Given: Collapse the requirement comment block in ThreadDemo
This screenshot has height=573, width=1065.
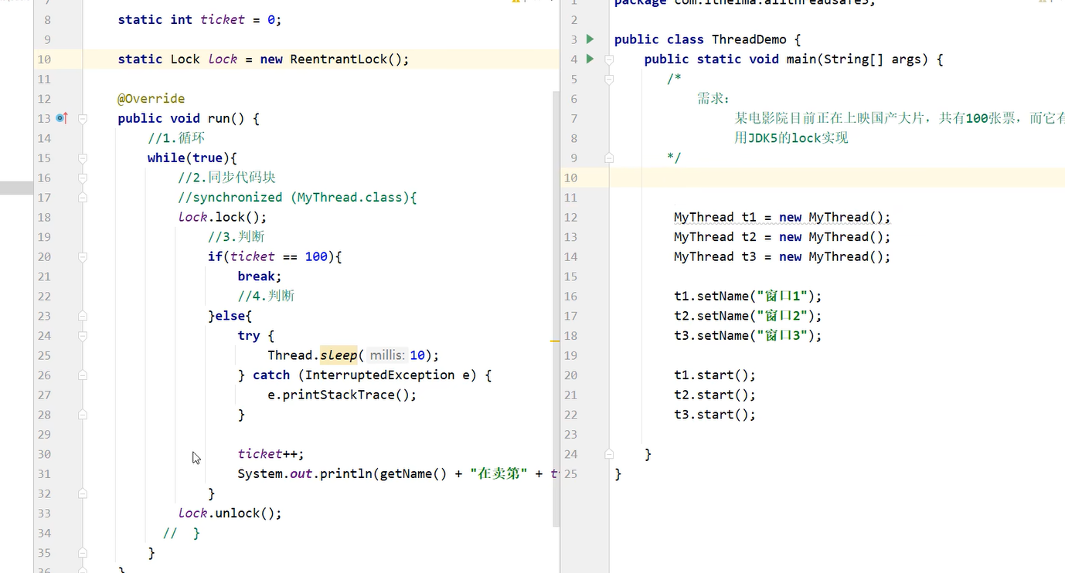Looking at the screenshot, I should pyautogui.click(x=608, y=78).
